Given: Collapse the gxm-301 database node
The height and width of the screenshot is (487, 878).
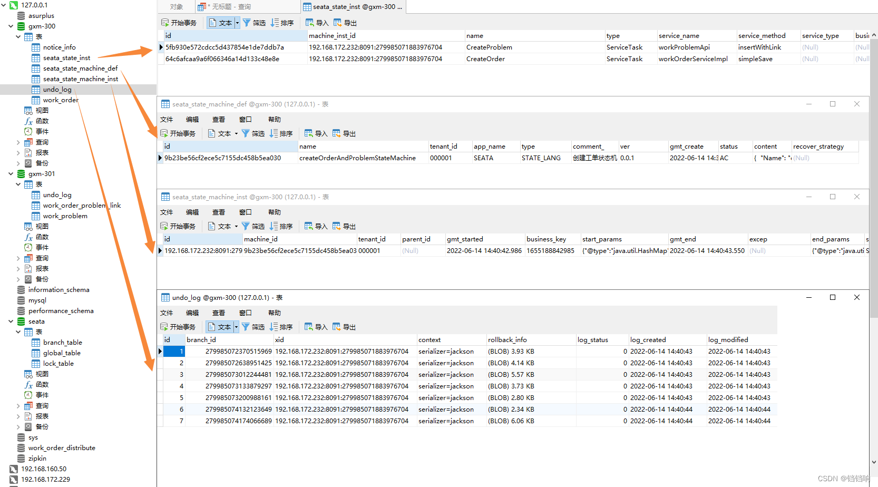Looking at the screenshot, I should (11, 174).
